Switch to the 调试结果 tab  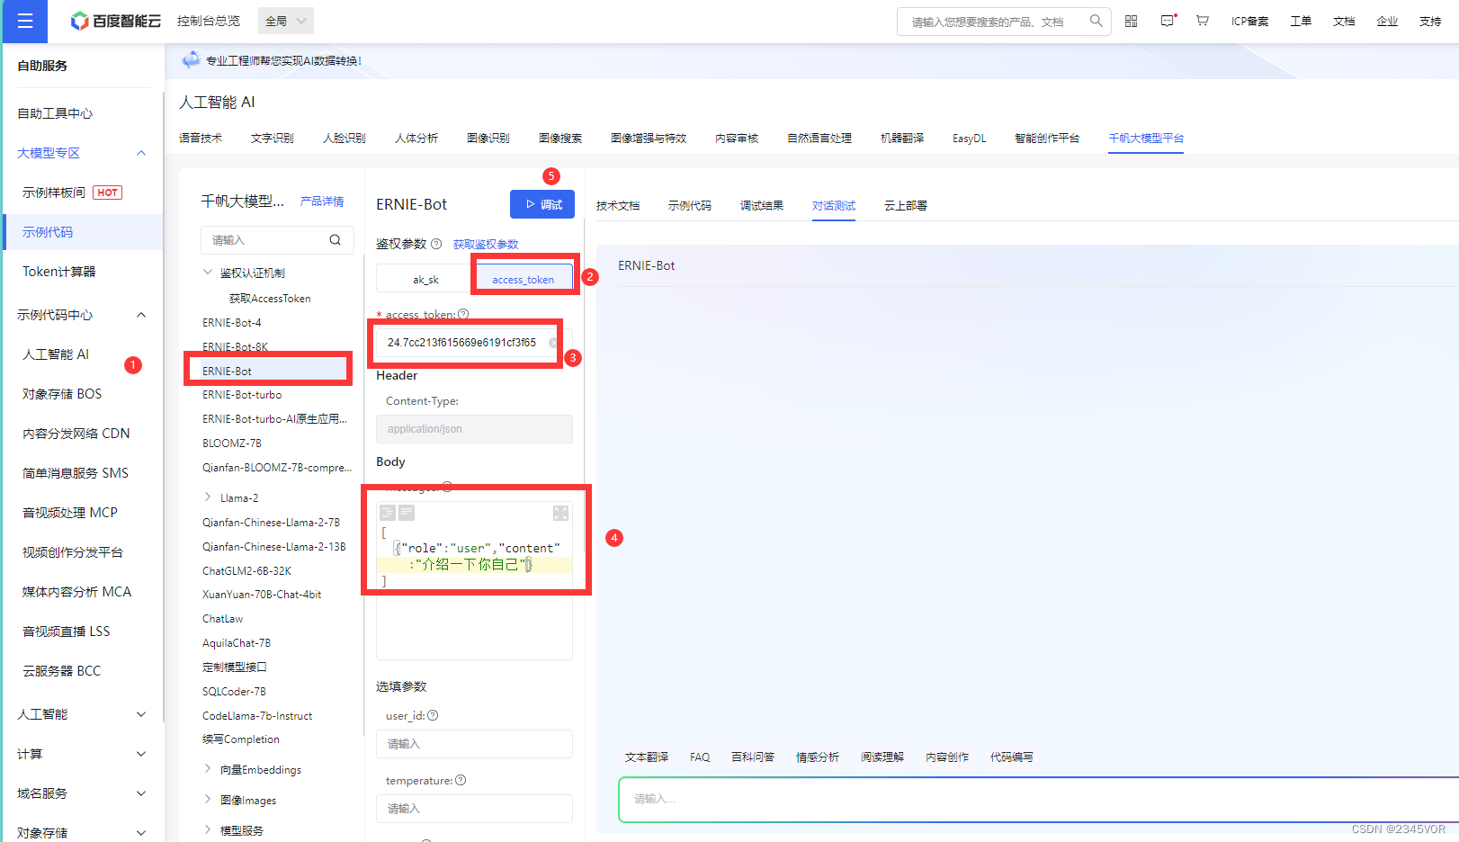[762, 206]
